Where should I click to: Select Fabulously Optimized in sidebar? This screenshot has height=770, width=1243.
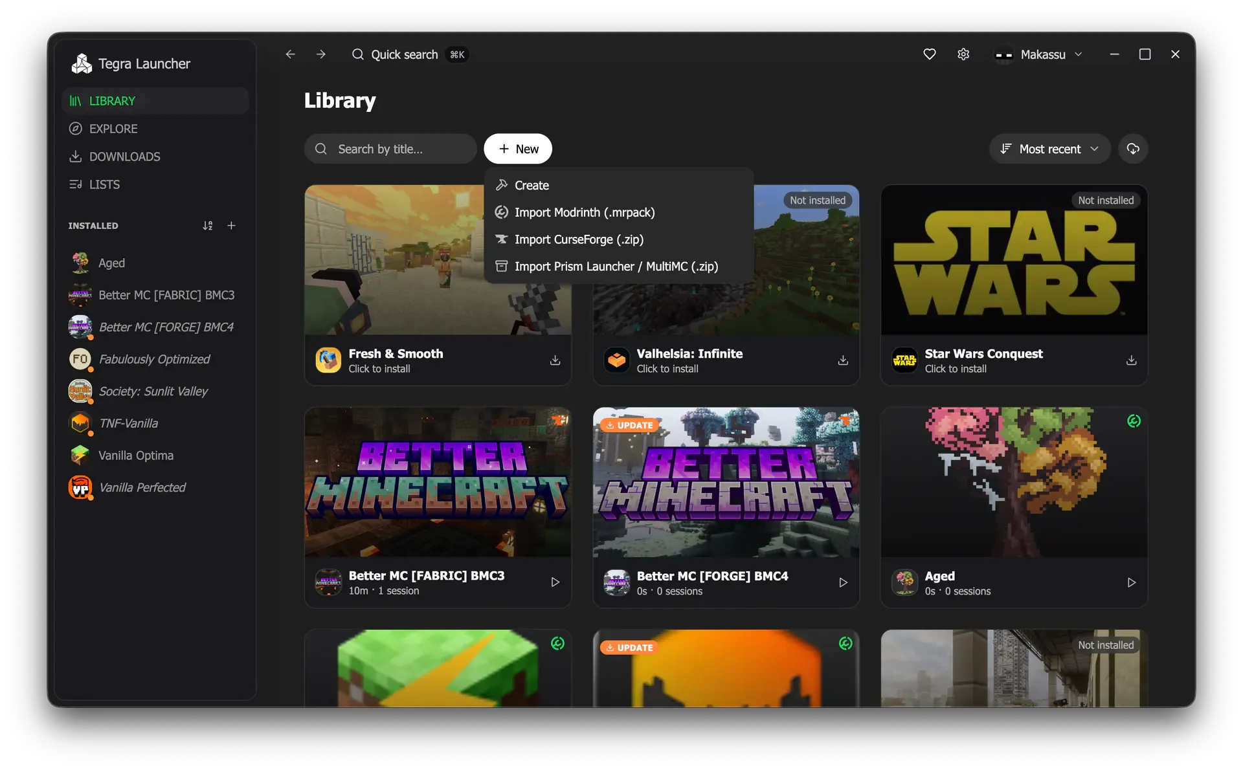pos(155,359)
